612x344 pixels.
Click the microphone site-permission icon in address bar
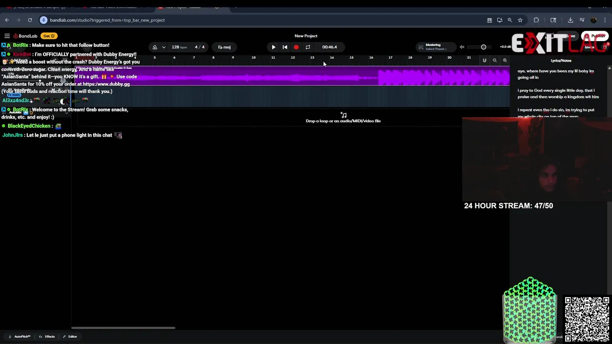pos(44,20)
